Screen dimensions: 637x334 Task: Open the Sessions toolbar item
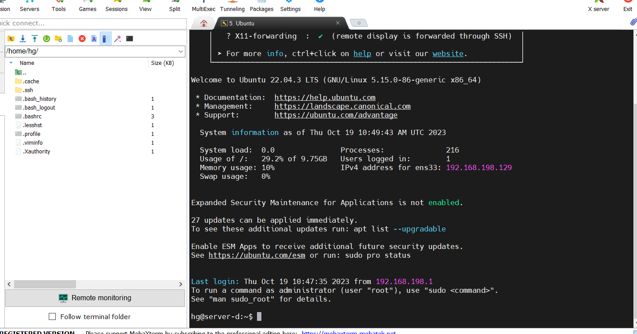click(x=116, y=6)
